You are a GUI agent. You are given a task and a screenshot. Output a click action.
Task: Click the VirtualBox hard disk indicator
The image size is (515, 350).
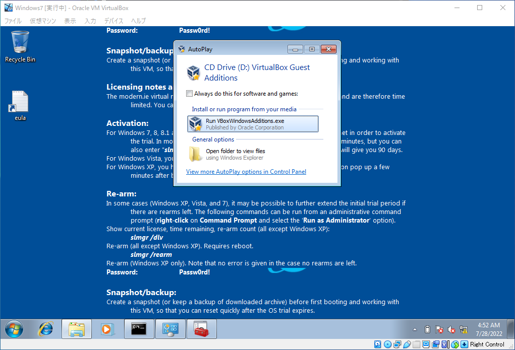point(378,344)
